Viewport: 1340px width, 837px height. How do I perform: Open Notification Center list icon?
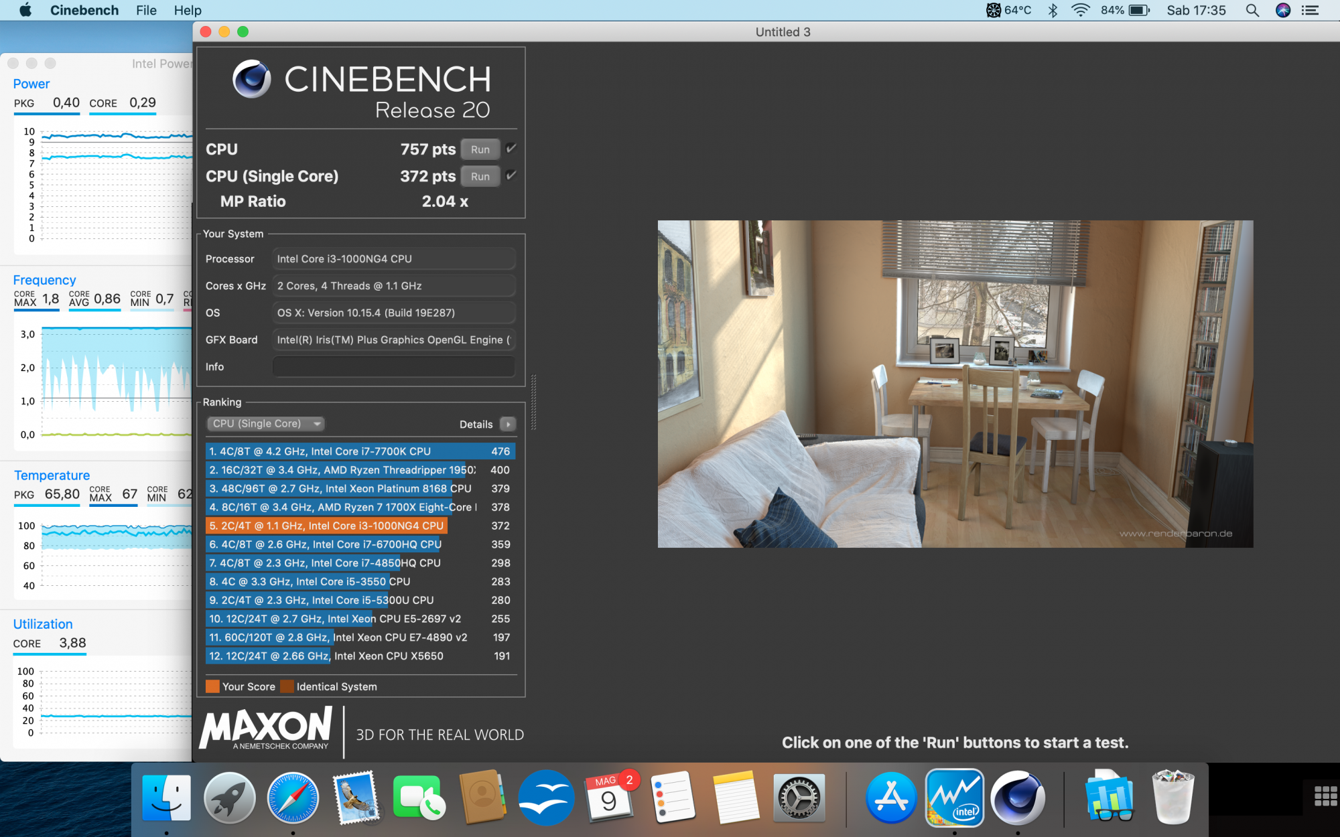point(1311,10)
